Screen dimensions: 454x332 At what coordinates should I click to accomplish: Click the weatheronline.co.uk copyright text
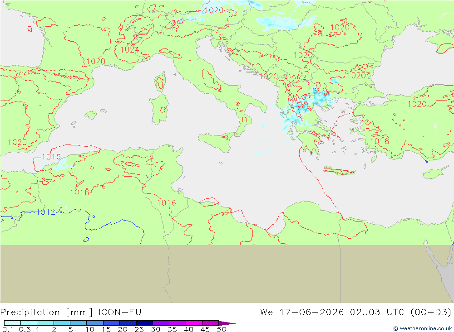422,328
